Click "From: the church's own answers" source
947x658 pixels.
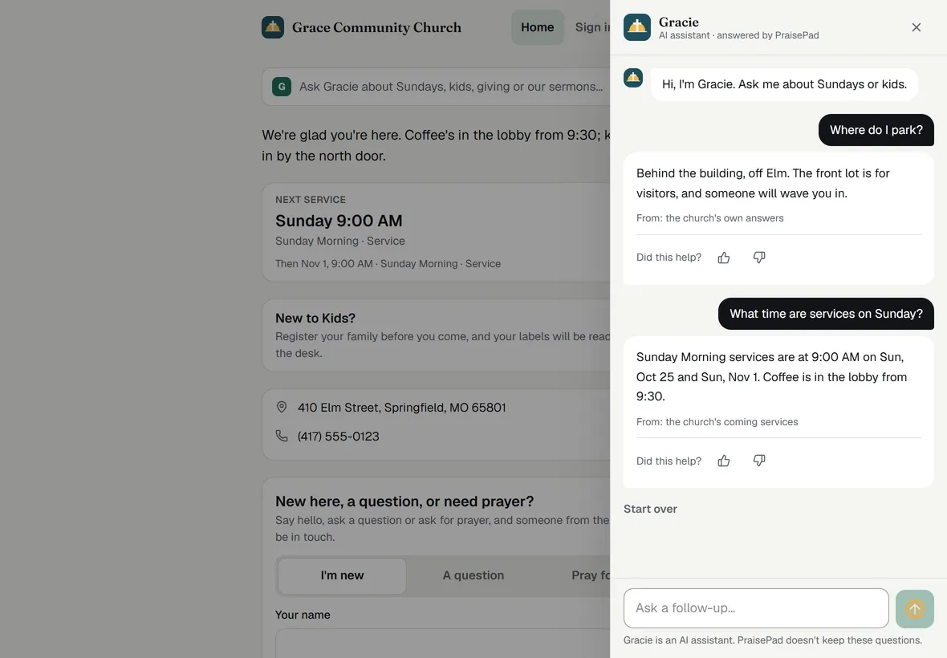tap(710, 218)
